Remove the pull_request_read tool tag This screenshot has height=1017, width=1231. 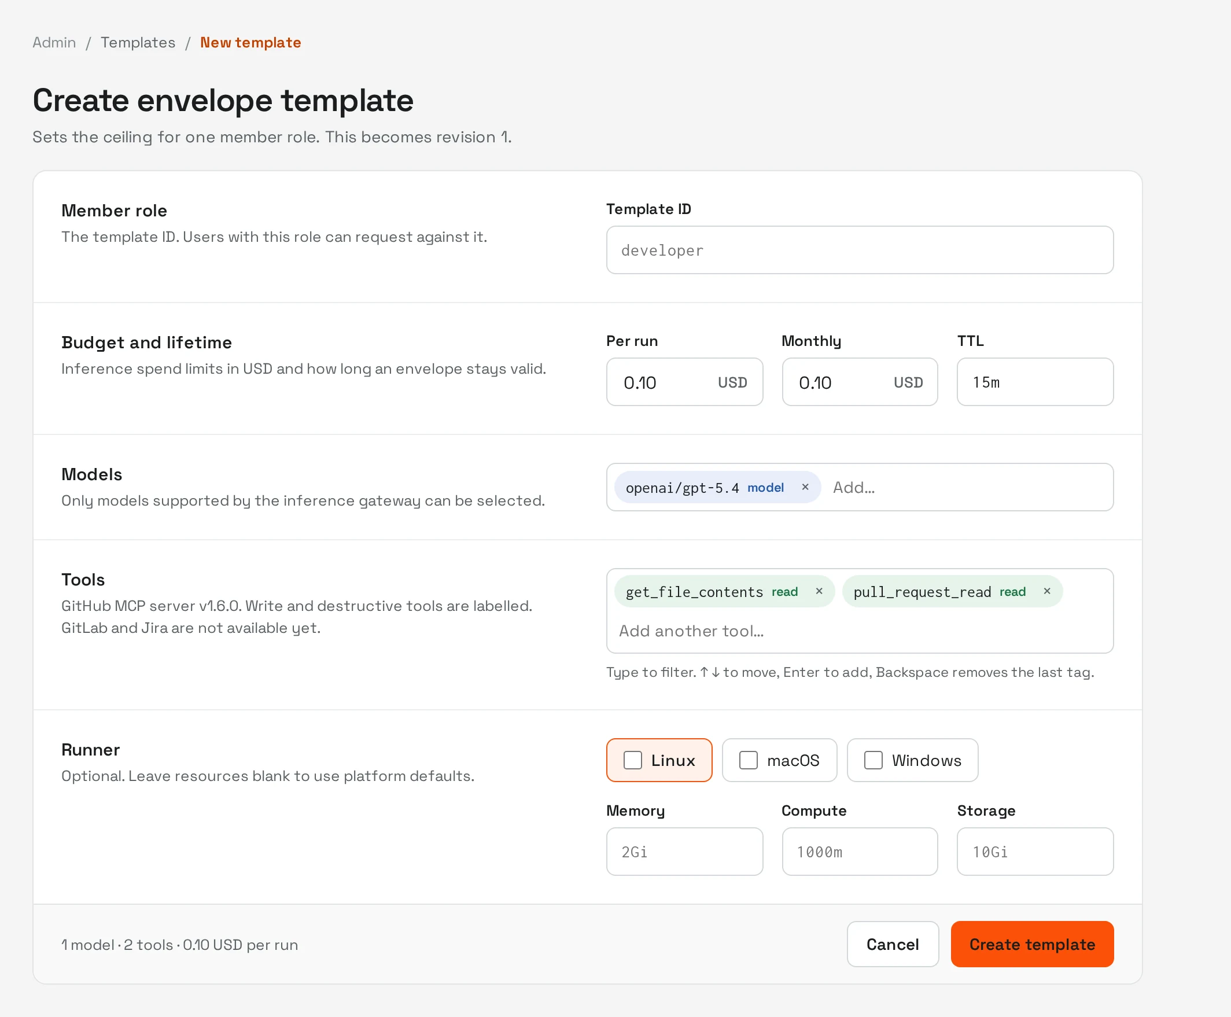pyautogui.click(x=1047, y=591)
